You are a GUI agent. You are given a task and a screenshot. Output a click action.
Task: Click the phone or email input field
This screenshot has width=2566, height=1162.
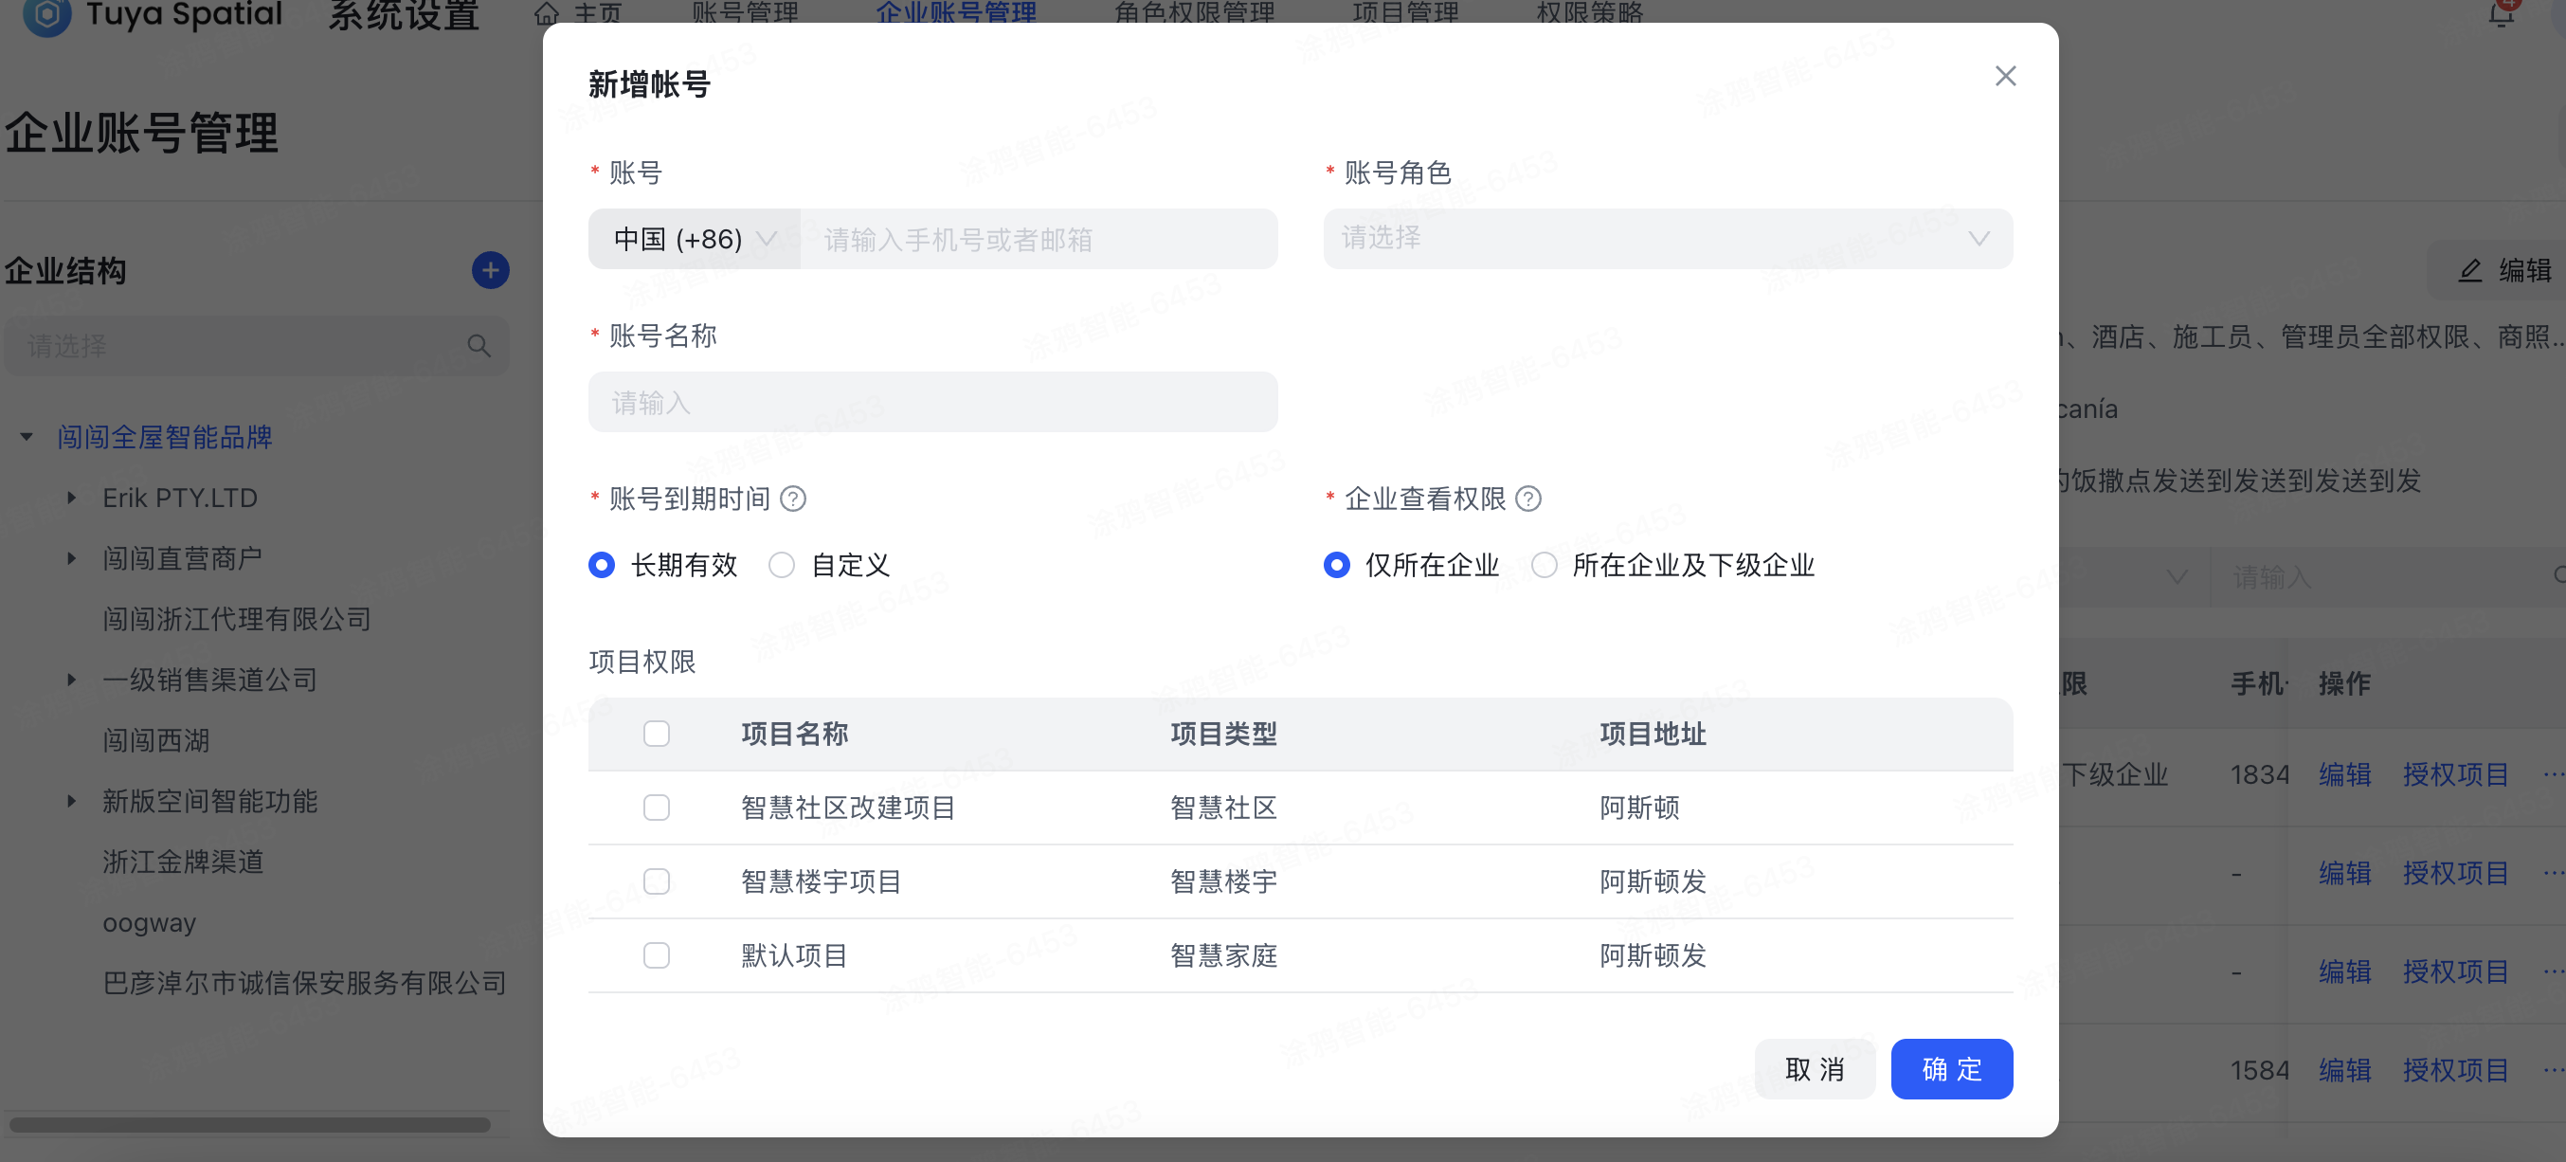(1036, 239)
